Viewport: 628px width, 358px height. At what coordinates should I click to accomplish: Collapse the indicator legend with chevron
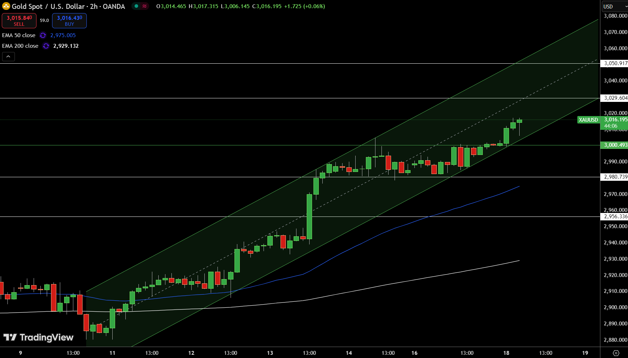point(9,57)
